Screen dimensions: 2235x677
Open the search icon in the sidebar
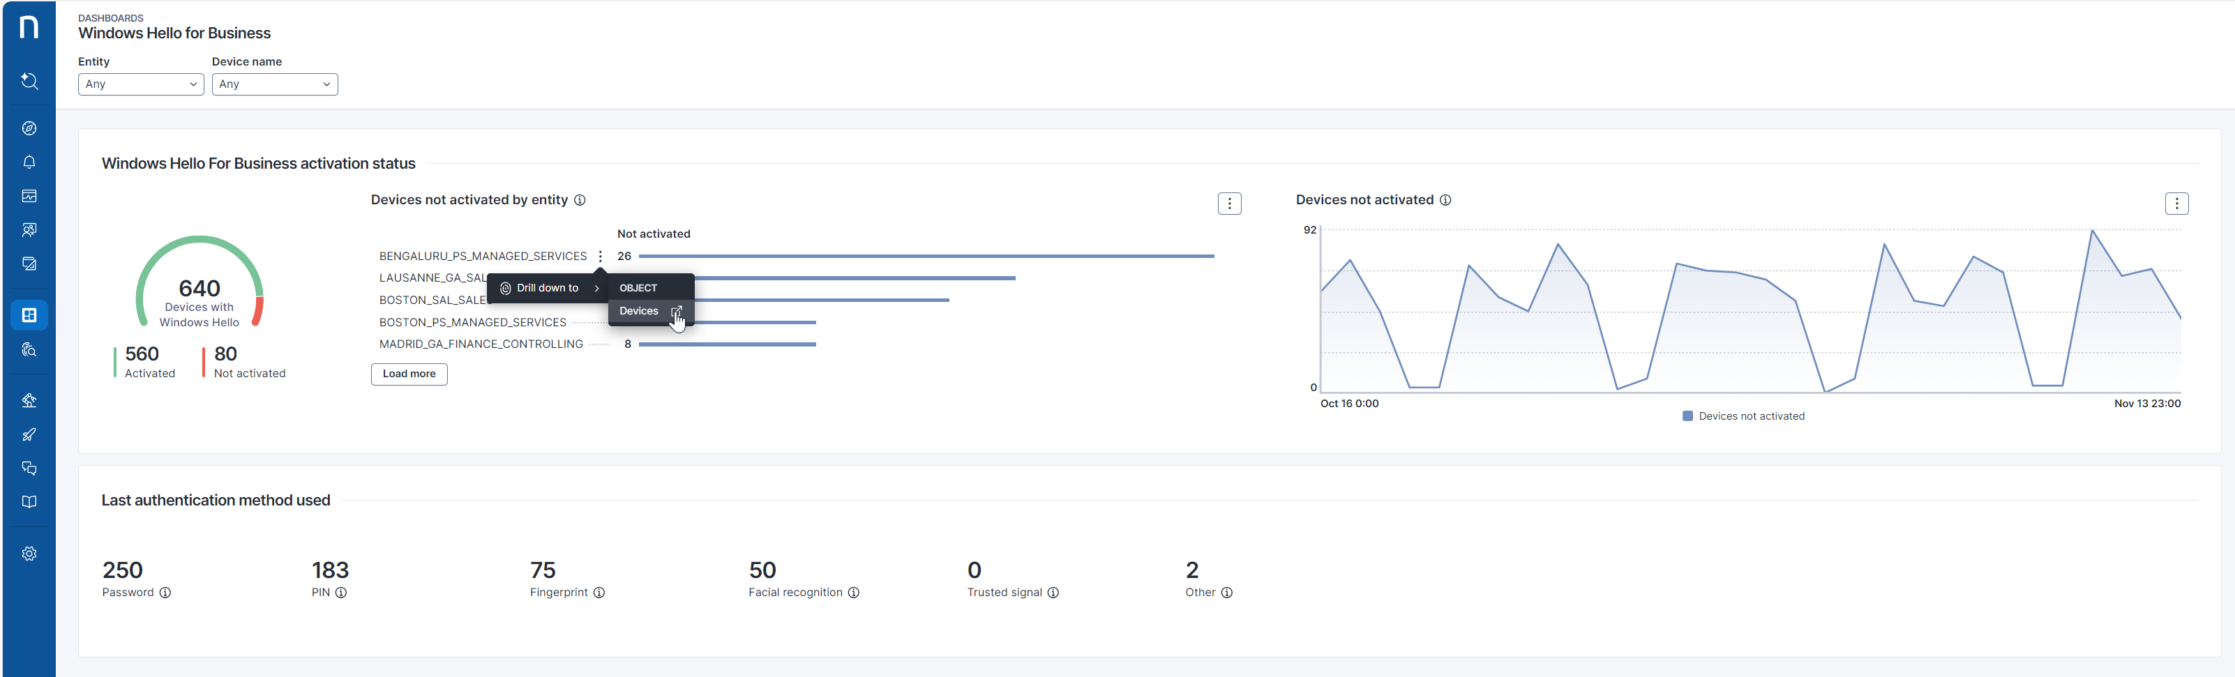(x=29, y=82)
